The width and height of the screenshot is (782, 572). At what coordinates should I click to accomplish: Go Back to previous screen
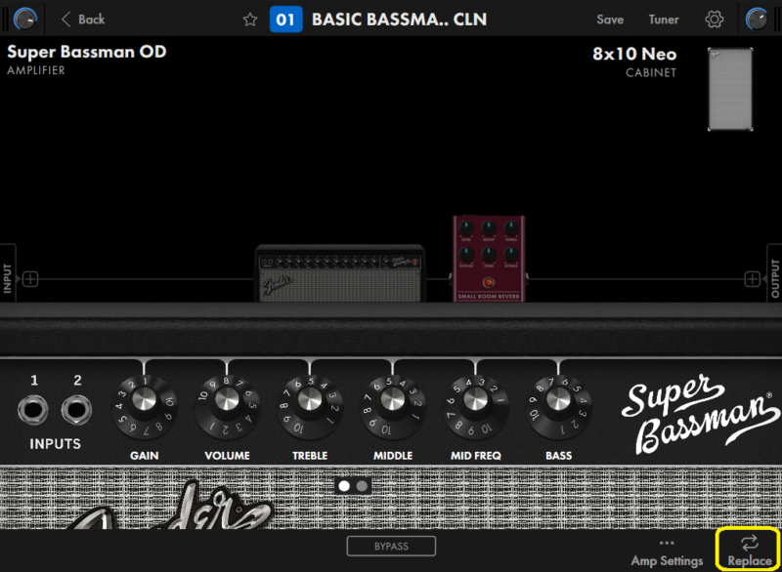[x=82, y=20]
